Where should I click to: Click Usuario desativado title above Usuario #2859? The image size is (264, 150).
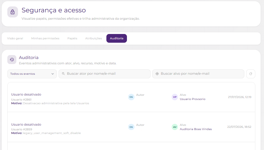pyautogui.click(x=26, y=124)
